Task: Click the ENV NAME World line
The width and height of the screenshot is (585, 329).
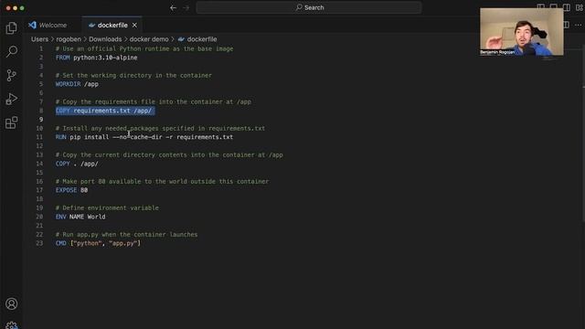Action: 80,217
